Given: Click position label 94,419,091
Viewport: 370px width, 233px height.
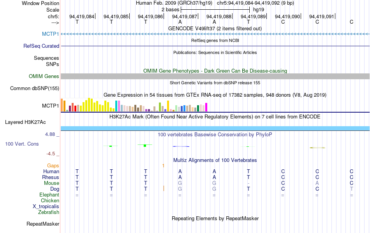Looking at the screenshot, I should (322, 16).
